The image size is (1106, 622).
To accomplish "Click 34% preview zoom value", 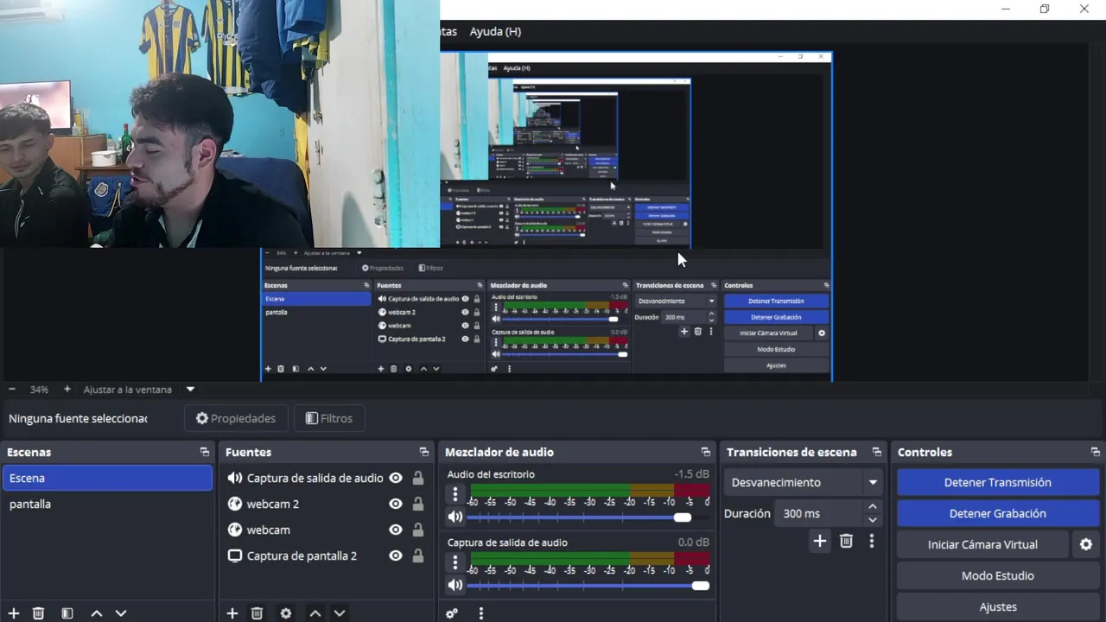I will [39, 390].
